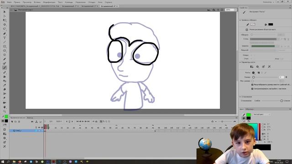Delete the selected timeline layer

point(19,122)
